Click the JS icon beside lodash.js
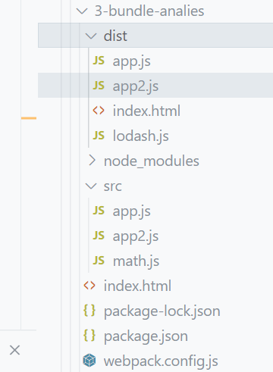Viewport: 273px width, 372px height. click(99, 136)
